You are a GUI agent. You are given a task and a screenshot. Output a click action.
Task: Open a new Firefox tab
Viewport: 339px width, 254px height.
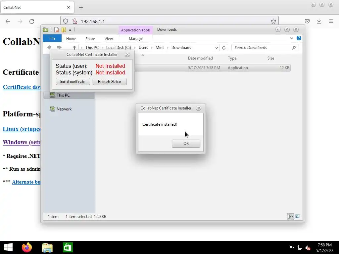[x=81, y=8]
